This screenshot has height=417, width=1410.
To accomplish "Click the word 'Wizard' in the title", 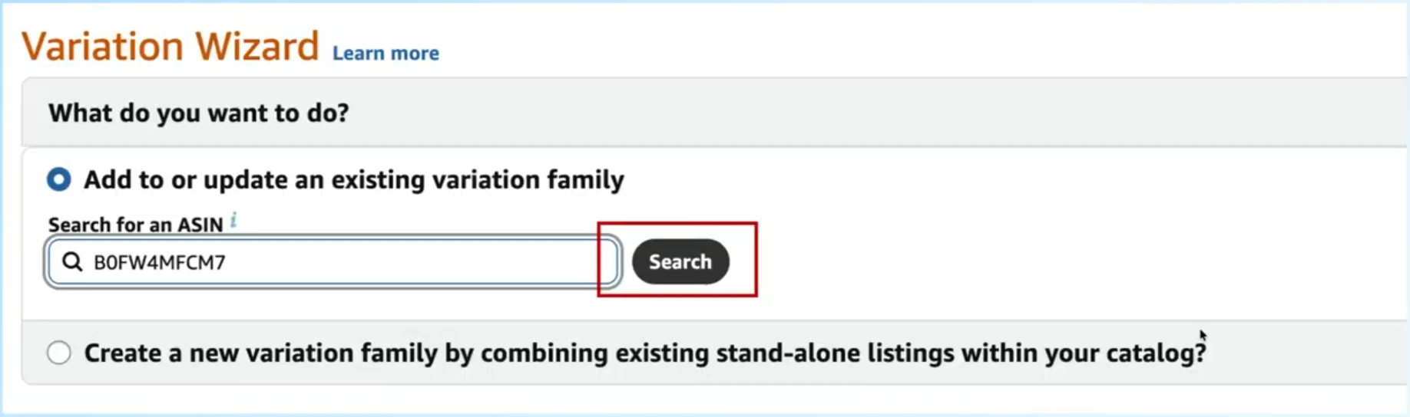I will (x=257, y=46).
